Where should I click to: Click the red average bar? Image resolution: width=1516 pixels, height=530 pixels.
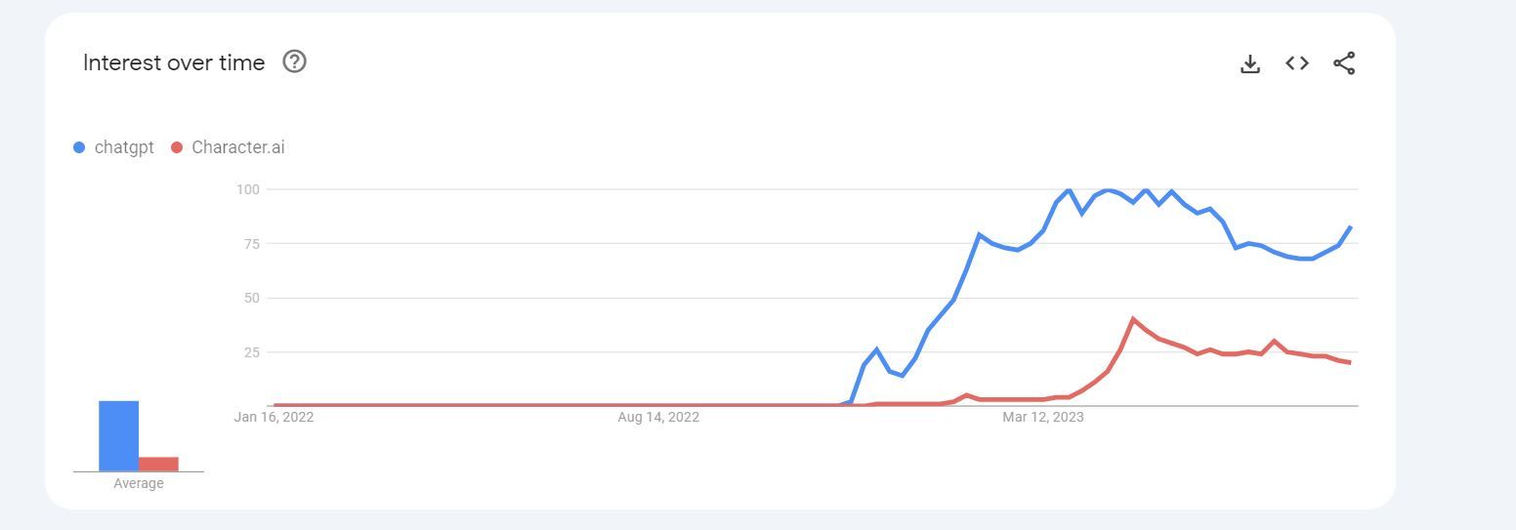(x=158, y=464)
